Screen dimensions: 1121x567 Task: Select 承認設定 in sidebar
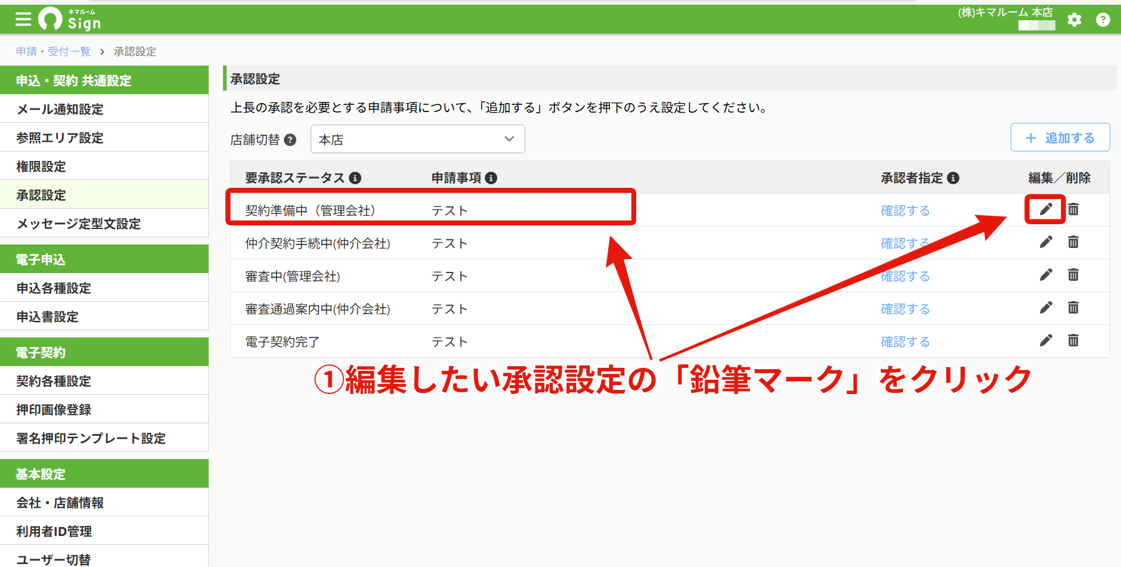(104, 195)
